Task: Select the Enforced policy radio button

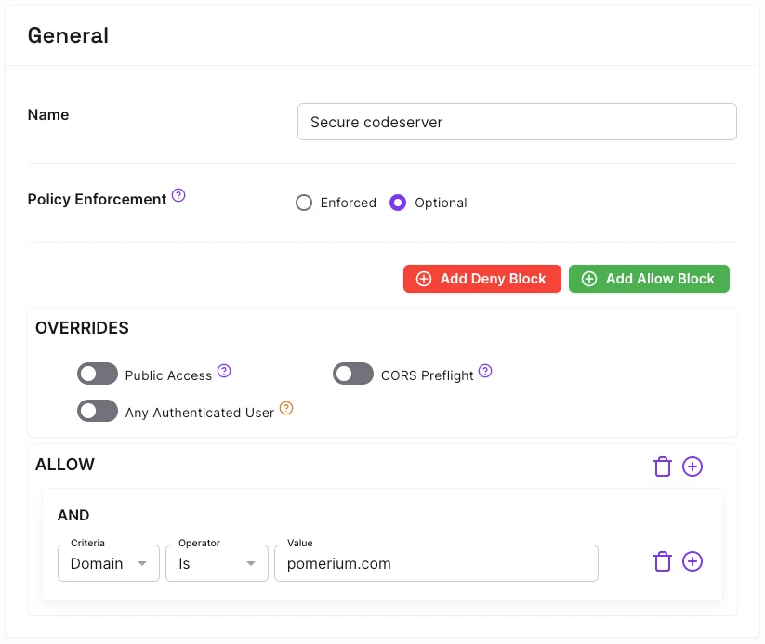Action: [304, 203]
